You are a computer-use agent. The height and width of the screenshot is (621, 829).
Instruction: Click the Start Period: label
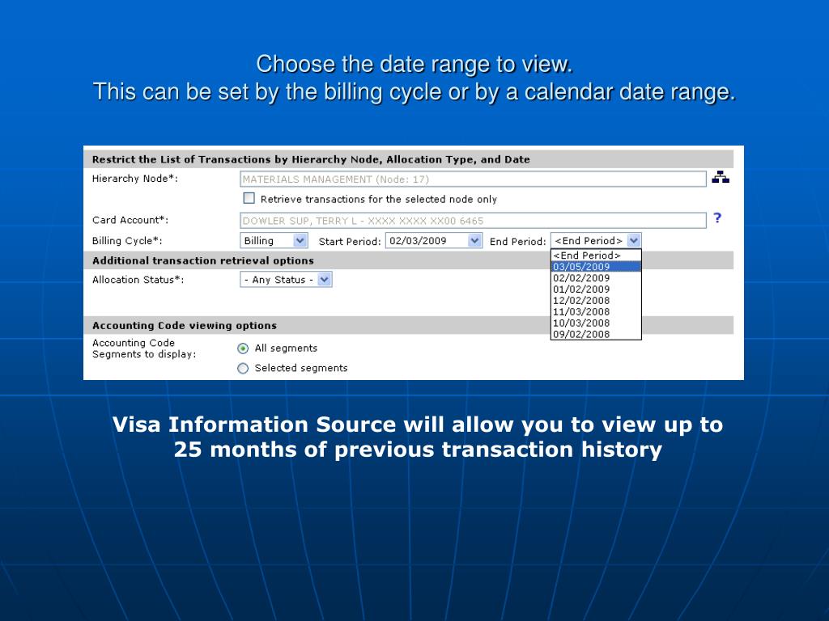tap(350, 241)
